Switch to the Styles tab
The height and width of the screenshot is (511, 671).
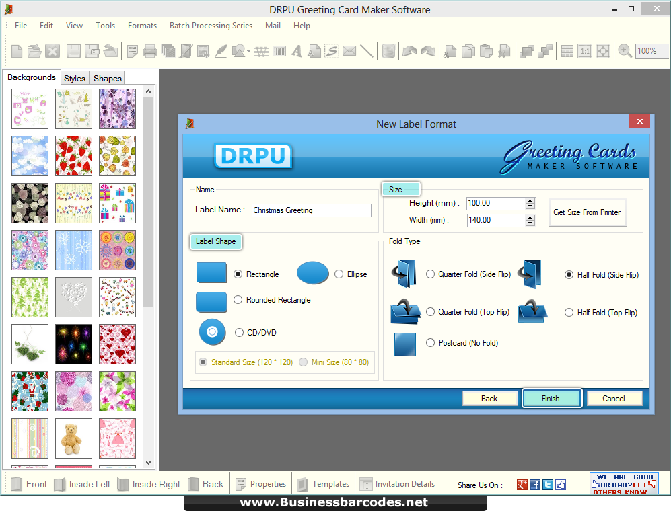(75, 78)
